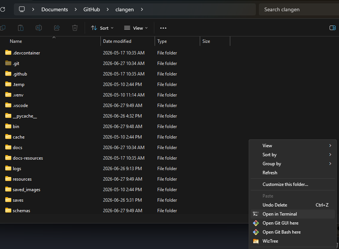
Task: Click the 2026-05-10 11:14 AM date cell
Action: tap(124, 95)
